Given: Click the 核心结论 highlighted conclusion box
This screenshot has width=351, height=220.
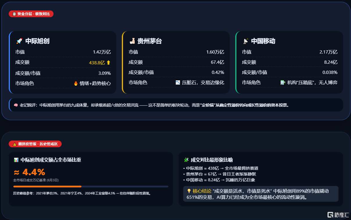Looking at the screenshot, I should (261, 194).
